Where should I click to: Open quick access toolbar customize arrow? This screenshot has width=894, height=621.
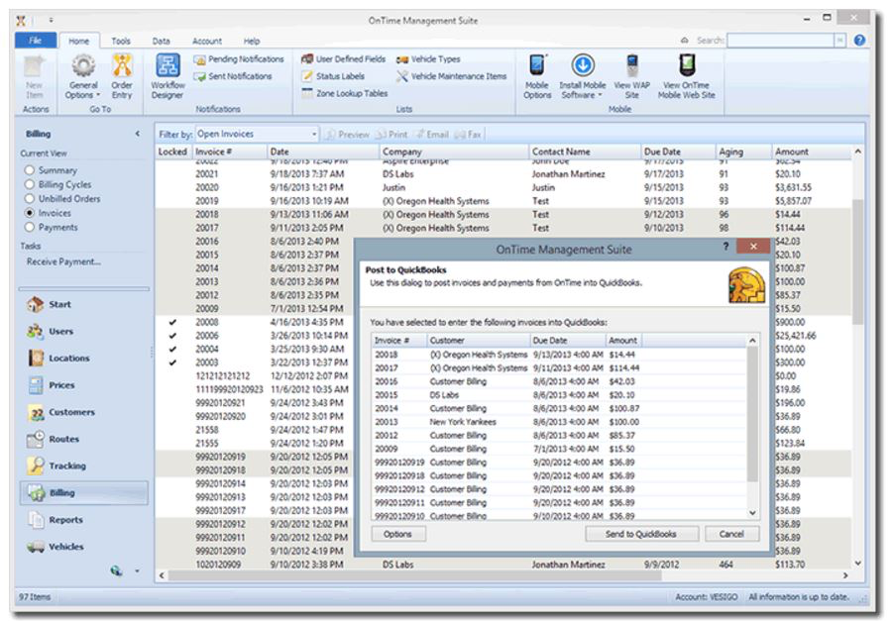point(51,21)
